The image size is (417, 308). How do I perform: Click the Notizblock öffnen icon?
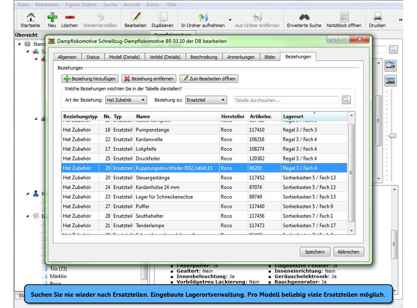click(x=345, y=17)
